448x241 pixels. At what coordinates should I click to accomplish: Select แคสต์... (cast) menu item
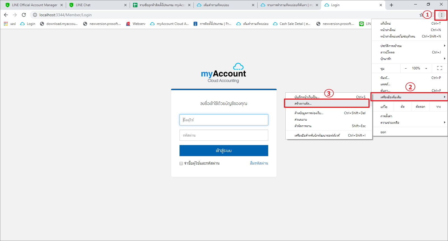click(x=410, y=84)
